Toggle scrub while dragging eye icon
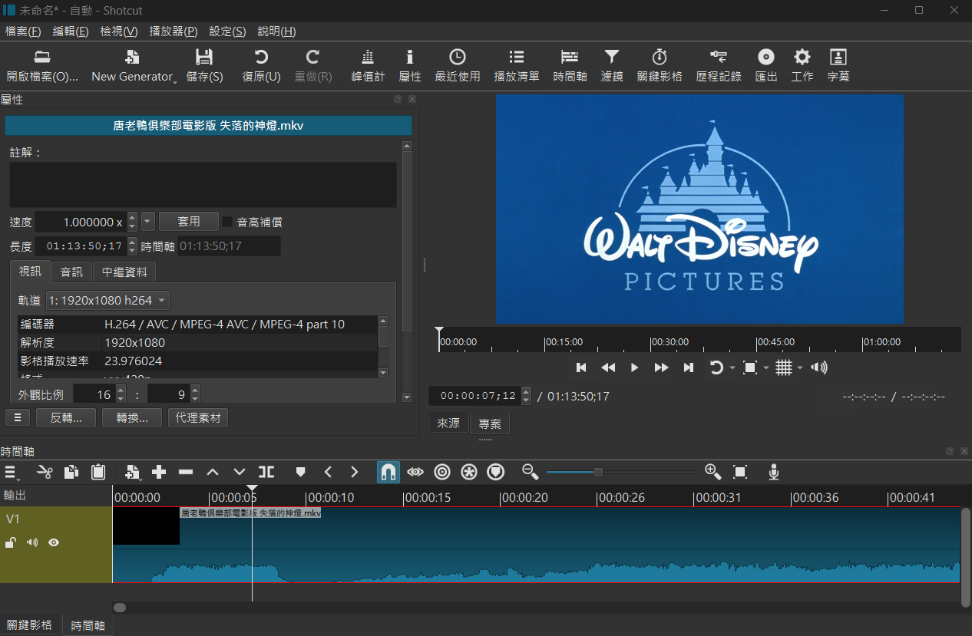Image resolution: width=972 pixels, height=636 pixels. tap(415, 472)
